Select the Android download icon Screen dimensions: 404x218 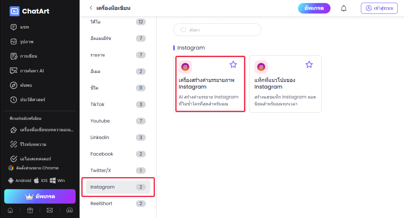pos(11,180)
